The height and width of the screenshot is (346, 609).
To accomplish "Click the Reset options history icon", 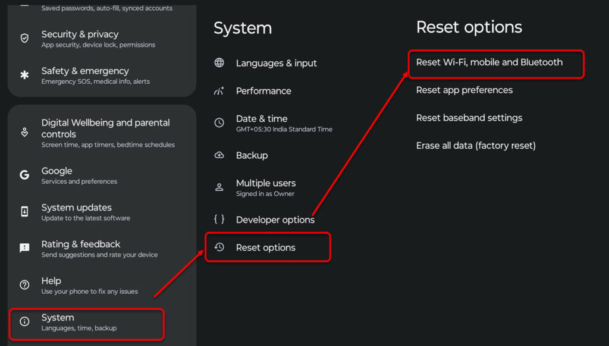I will (219, 247).
